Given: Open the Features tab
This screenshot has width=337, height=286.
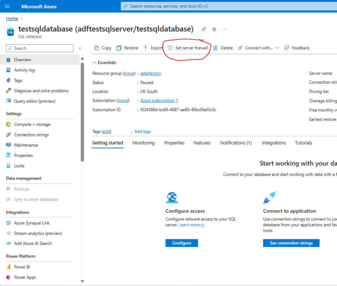Looking at the screenshot, I should click(202, 143).
